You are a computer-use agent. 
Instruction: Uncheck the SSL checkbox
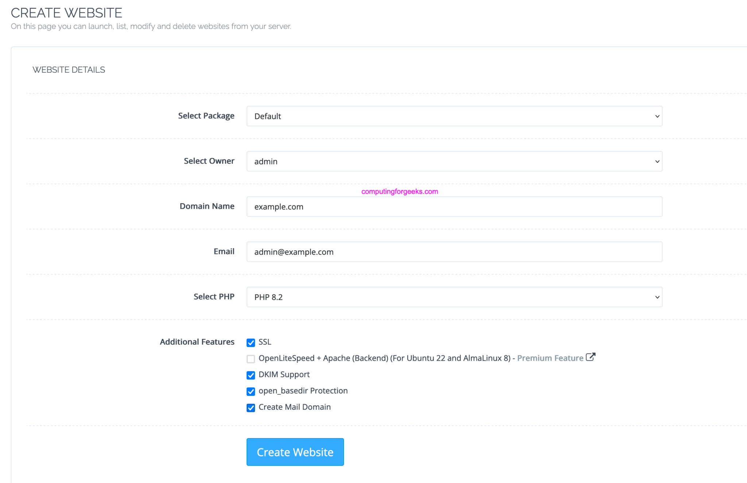click(251, 342)
